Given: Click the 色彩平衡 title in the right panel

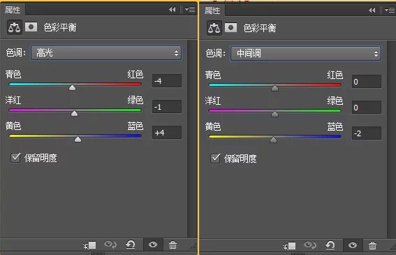Looking at the screenshot, I should [x=260, y=28].
